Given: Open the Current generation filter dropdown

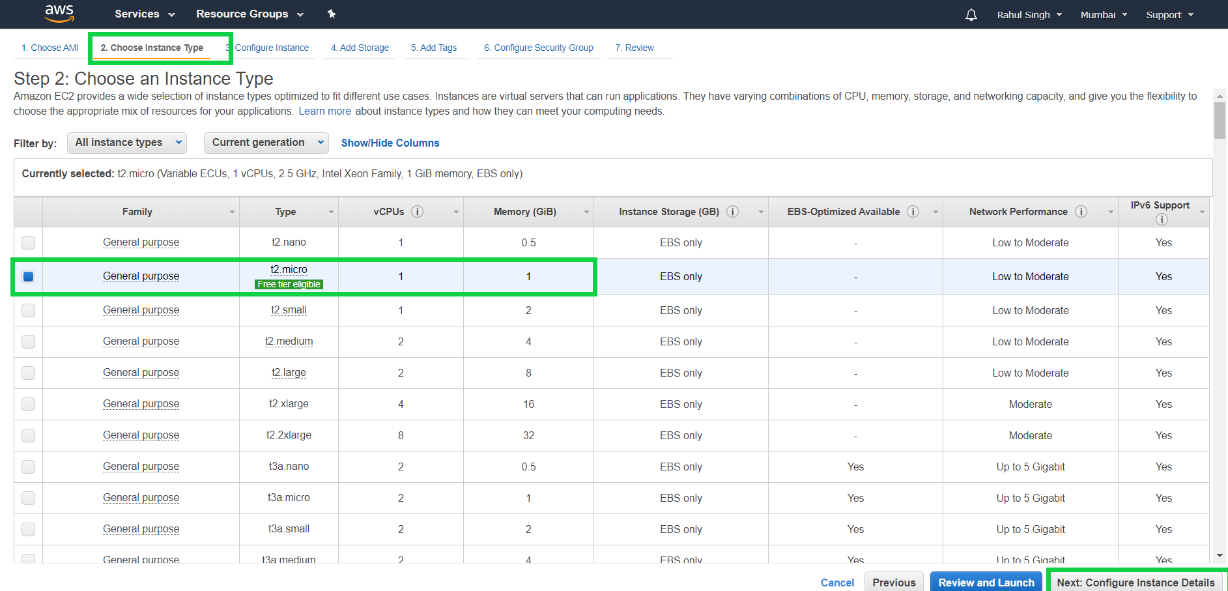Looking at the screenshot, I should point(266,142).
